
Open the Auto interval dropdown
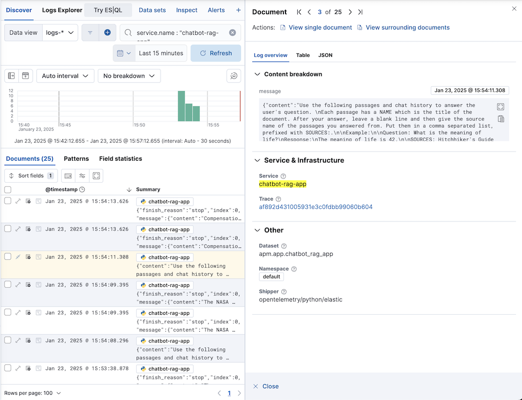65,76
